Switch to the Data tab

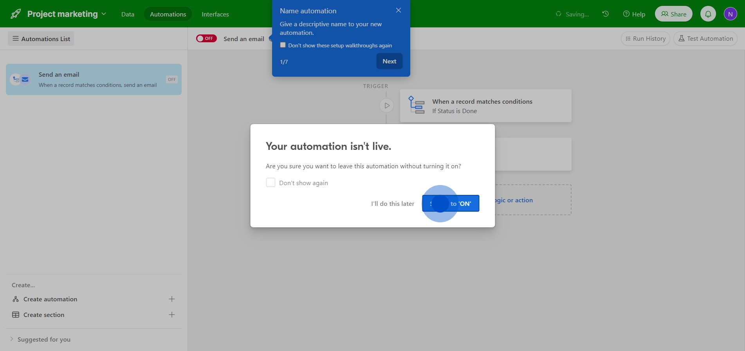coord(128,14)
